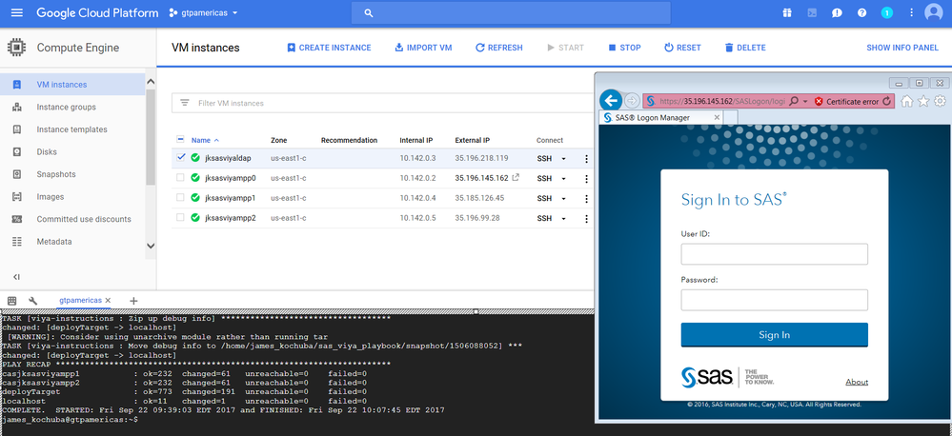Screen dimensions: 952x436
Task: Open the notifications bell icon
Action: pyautogui.click(x=886, y=13)
